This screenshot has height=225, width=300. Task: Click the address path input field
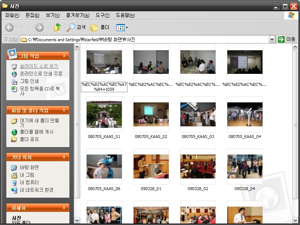coord(144,40)
